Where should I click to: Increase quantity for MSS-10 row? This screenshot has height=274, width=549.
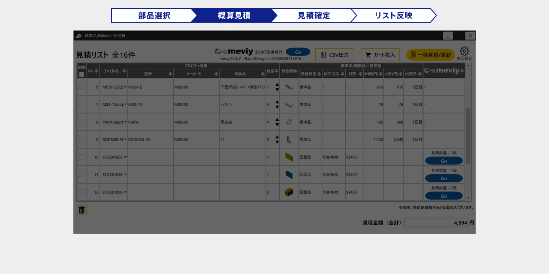click(x=277, y=102)
